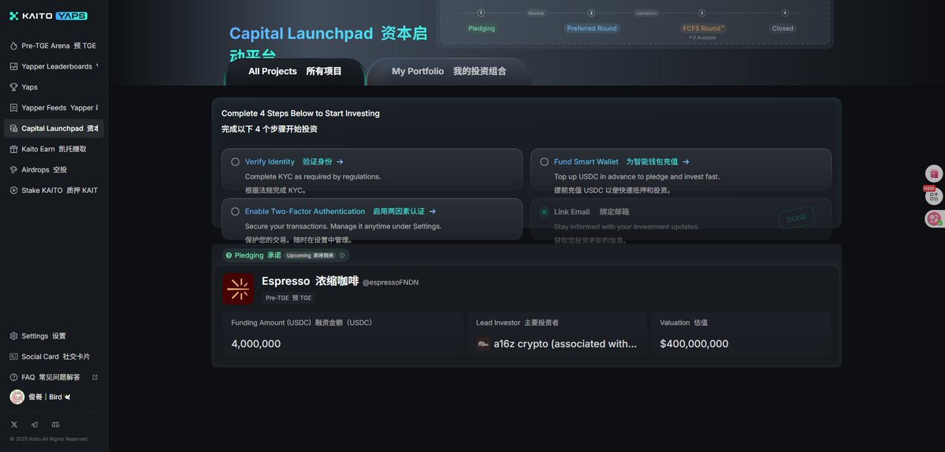
Task: Open the Fund Smart Wallet link
Action: pos(621,162)
